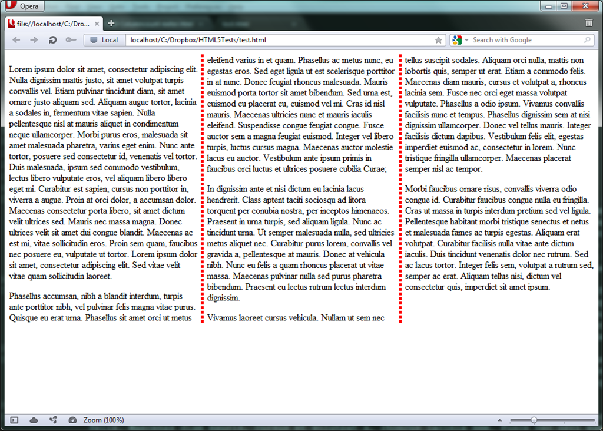The width and height of the screenshot is (603, 431).
Task: Open Opera Link cloud sync icon
Action: 34,420
